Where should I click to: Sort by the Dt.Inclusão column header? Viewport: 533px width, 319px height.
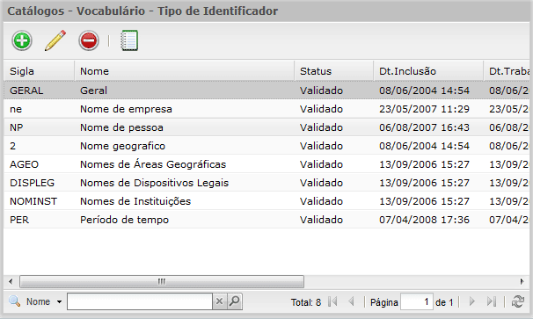pos(428,71)
